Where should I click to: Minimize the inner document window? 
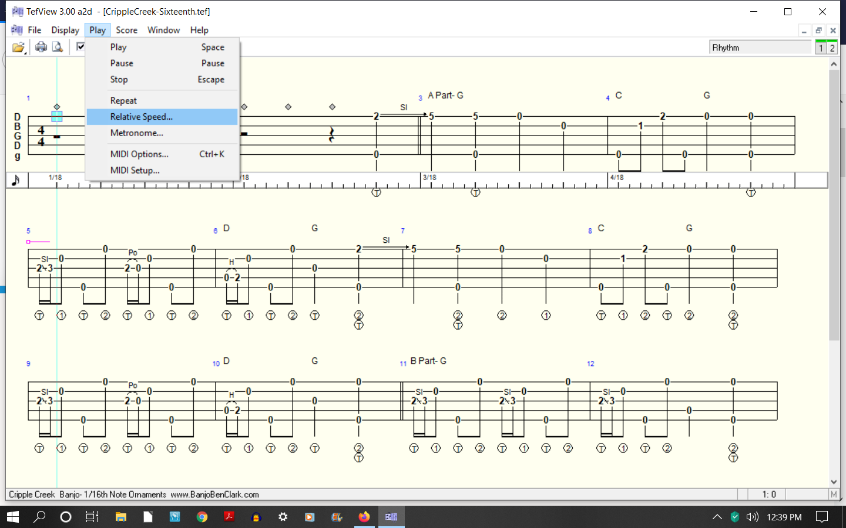click(804, 31)
